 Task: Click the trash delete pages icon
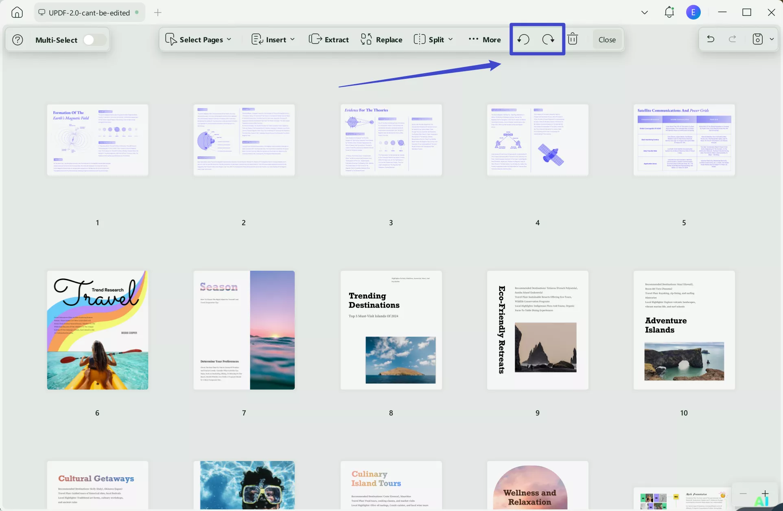point(573,39)
